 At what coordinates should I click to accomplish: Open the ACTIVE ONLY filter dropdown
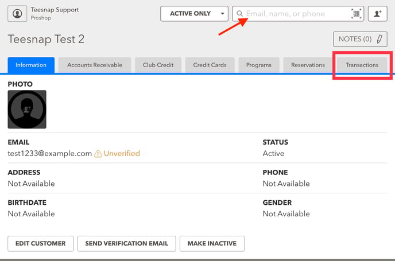pos(195,14)
